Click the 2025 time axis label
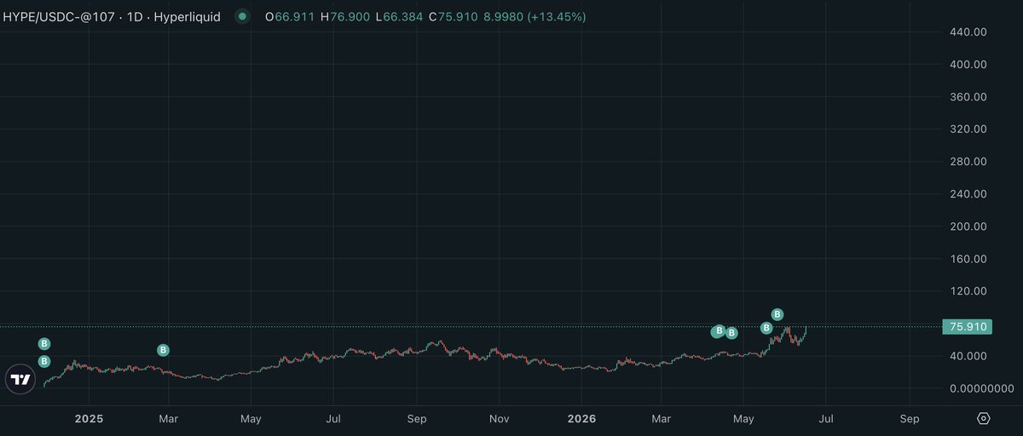This screenshot has height=436, width=1023. pos(89,419)
